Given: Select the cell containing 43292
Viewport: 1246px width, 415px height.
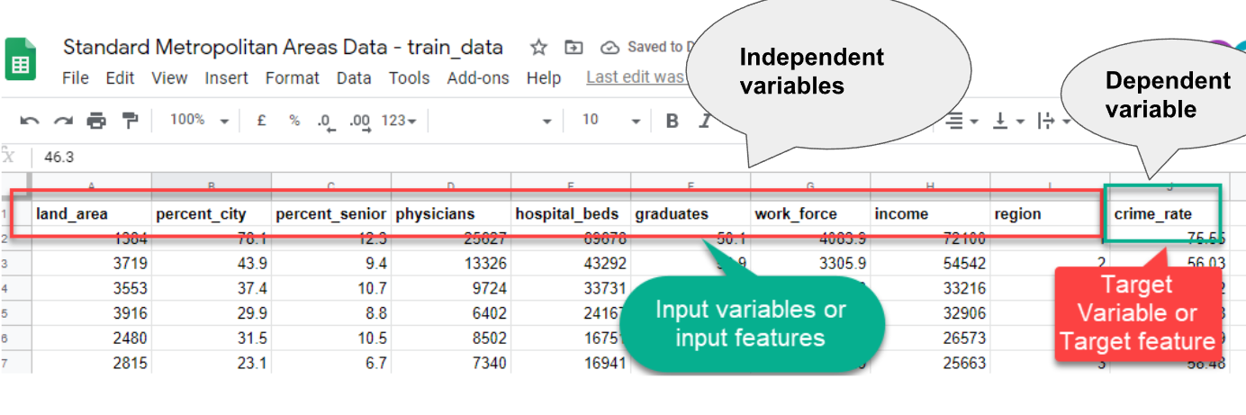Looking at the screenshot, I should point(571,264).
